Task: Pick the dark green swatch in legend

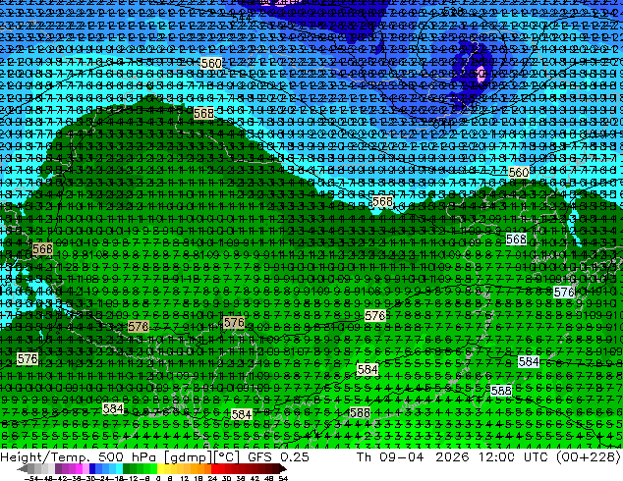Action: (x=127, y=468)
